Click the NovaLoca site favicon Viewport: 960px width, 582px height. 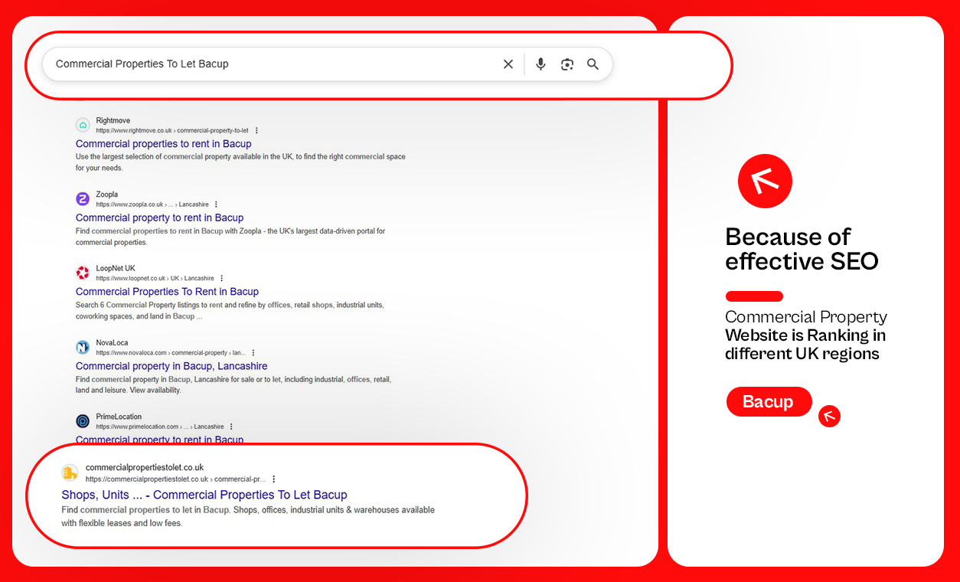tap(82, 346)
